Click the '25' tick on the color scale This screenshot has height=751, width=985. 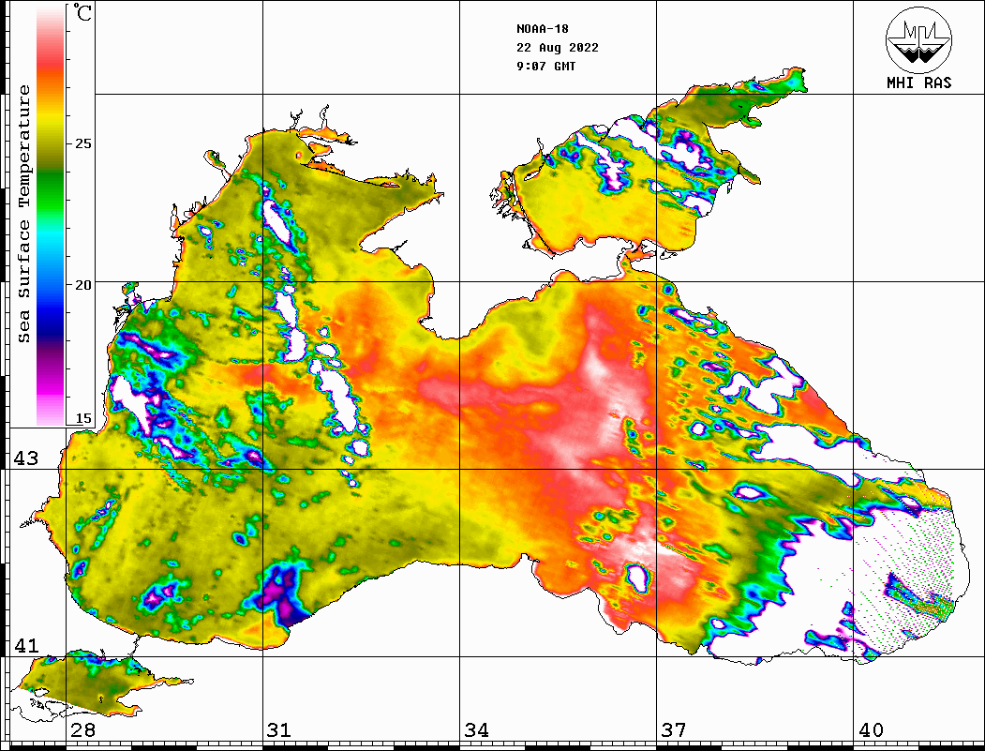(82, 143)
